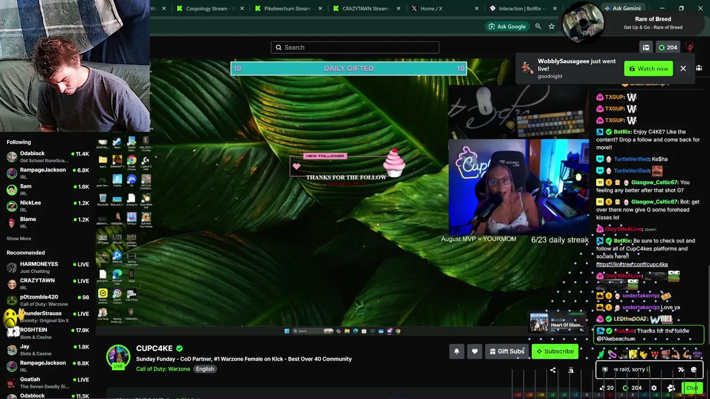Switch to the Interaction | BotRix tab
Screen dimensions: 710x399
tap(521, 8)
